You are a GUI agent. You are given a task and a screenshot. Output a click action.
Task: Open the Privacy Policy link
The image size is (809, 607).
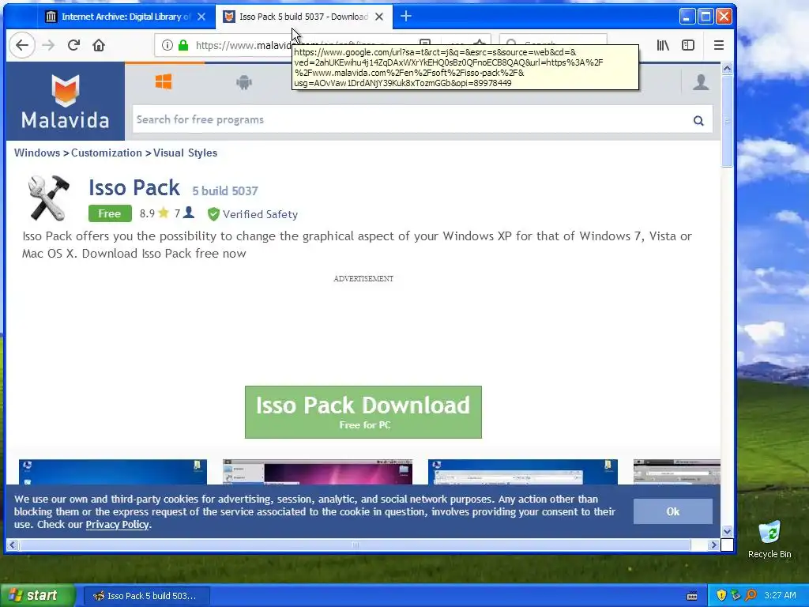click(x=117, y=525)
